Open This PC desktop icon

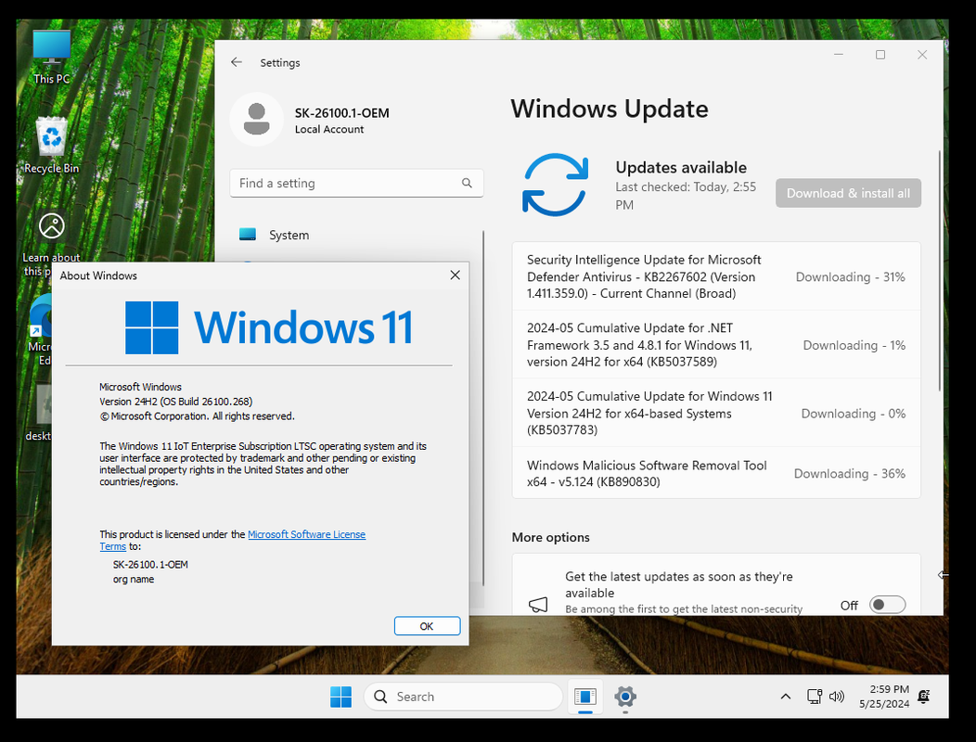coord(52,57)
